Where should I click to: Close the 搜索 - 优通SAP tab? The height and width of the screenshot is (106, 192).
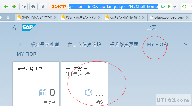coord(99,17)
